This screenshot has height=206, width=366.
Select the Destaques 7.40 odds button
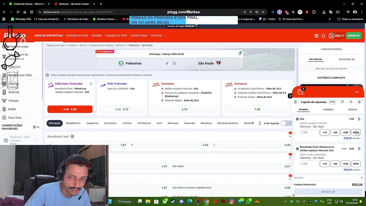[x=257, y=109]
